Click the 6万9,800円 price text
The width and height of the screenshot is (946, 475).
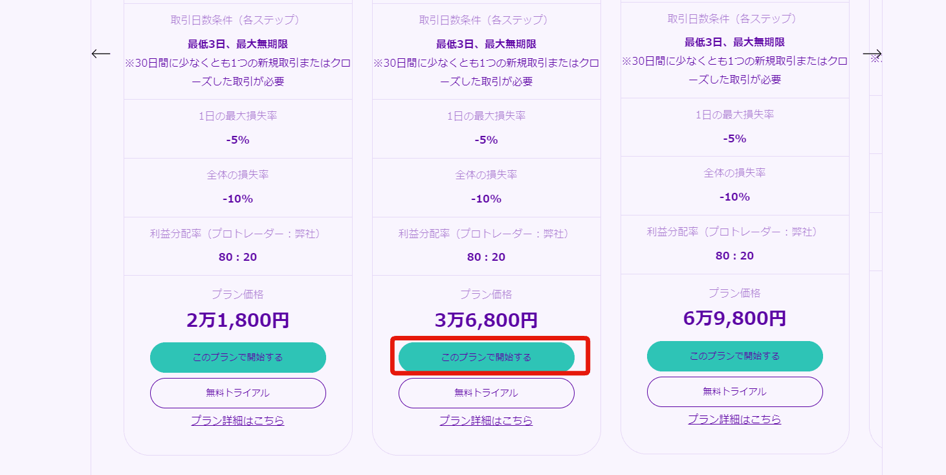[x=734, y=318]
